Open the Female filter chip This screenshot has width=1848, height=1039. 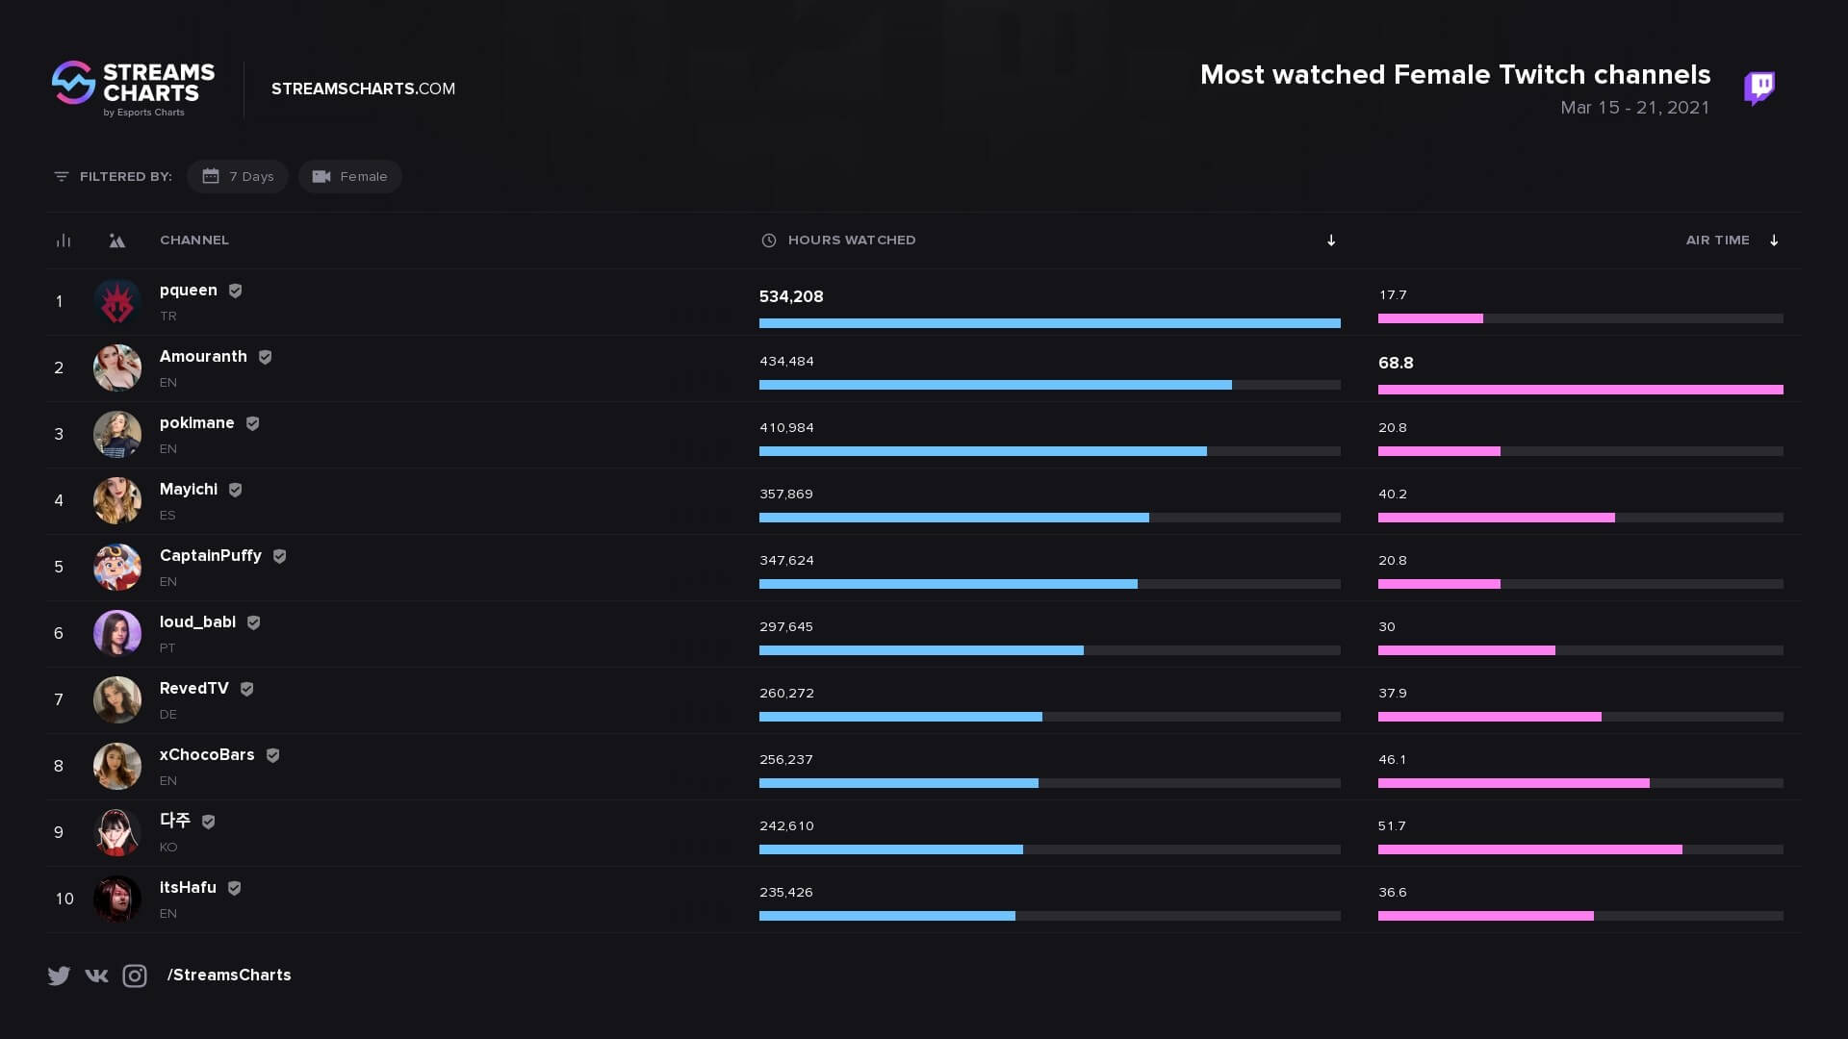pos(350,176)
